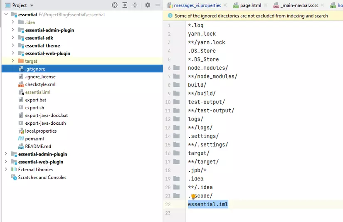Image resolution: width=343 pixels, height=222 pixels.
Task: Open Scratches and Consoles
Action: click(x=42, y=178)
